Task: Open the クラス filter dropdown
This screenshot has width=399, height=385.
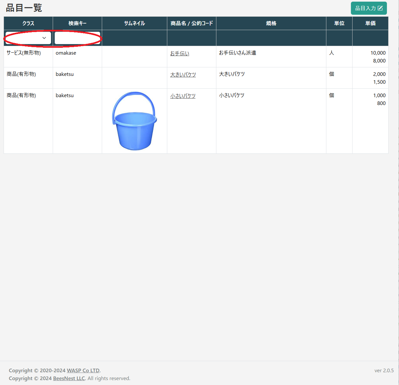Action: point(28,38)
